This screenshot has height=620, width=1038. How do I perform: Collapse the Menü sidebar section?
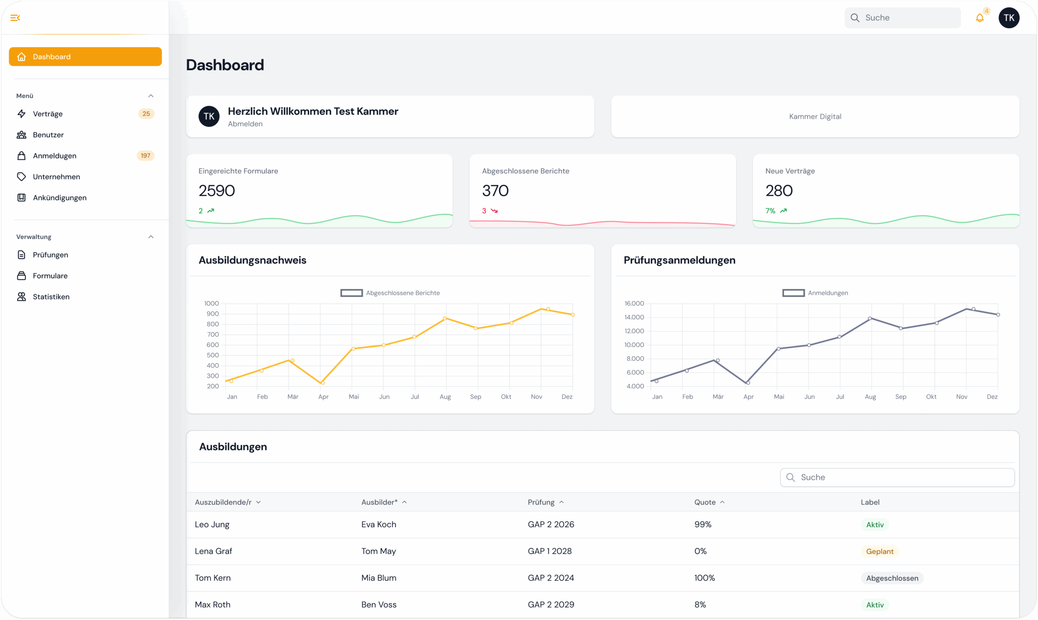(151, 96)
